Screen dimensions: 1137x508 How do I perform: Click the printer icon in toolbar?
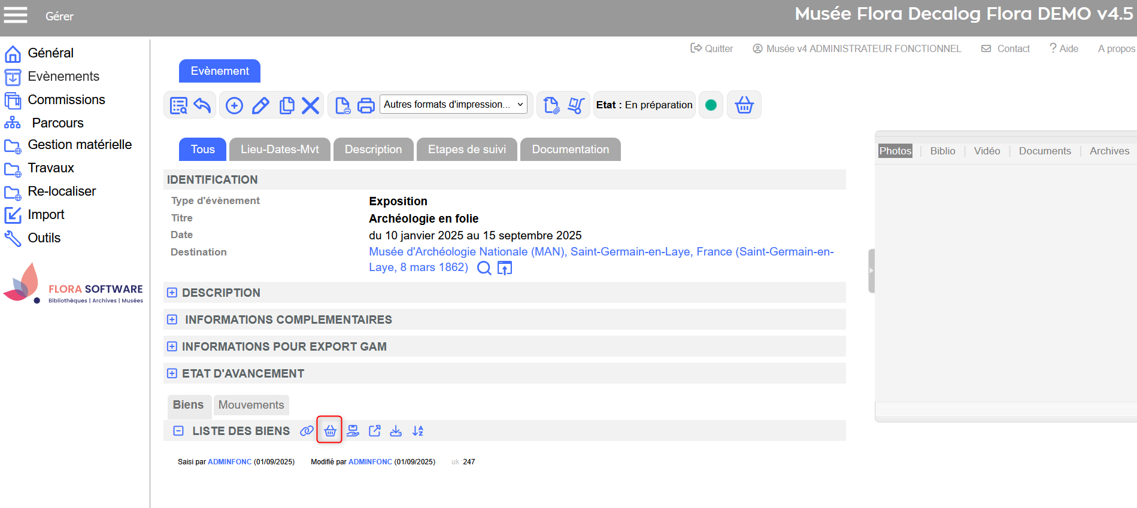pyautogui.click(x=366, y=106)
